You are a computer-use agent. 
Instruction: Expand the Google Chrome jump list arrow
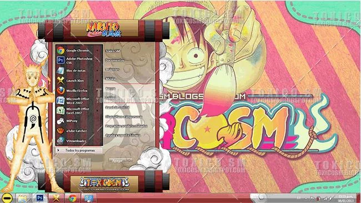[x=97, y=51]
